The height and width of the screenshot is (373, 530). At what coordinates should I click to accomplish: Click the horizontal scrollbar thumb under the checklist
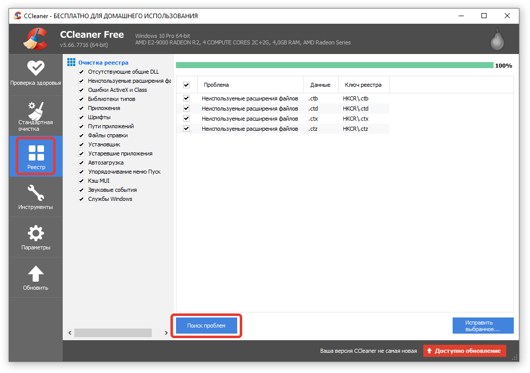(113, 333)
